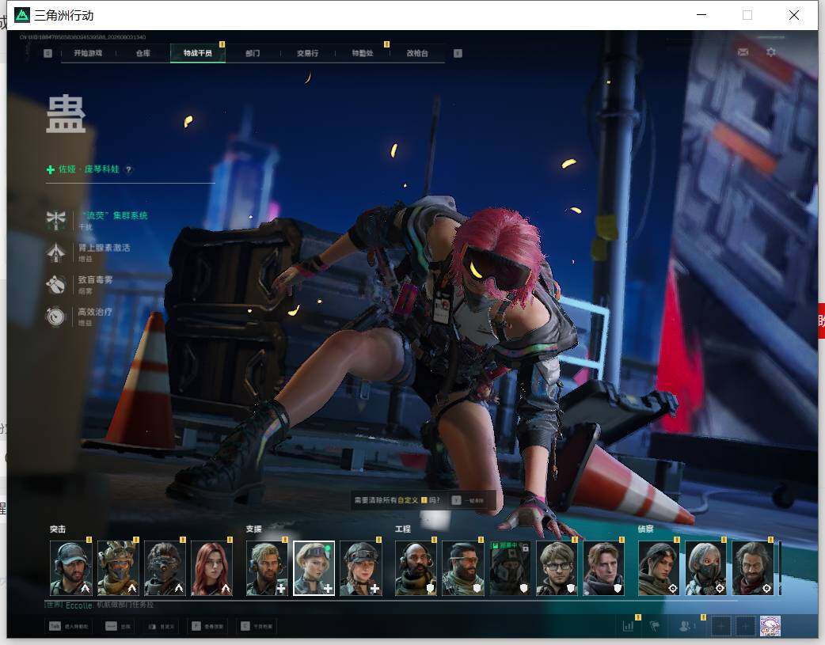Switch to the 改枪台 tab

(x=417, y=53)
